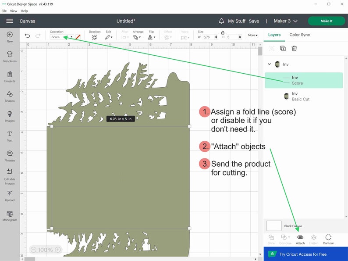Click the Save link
The image size is (348, 261).
click(254, 21)
